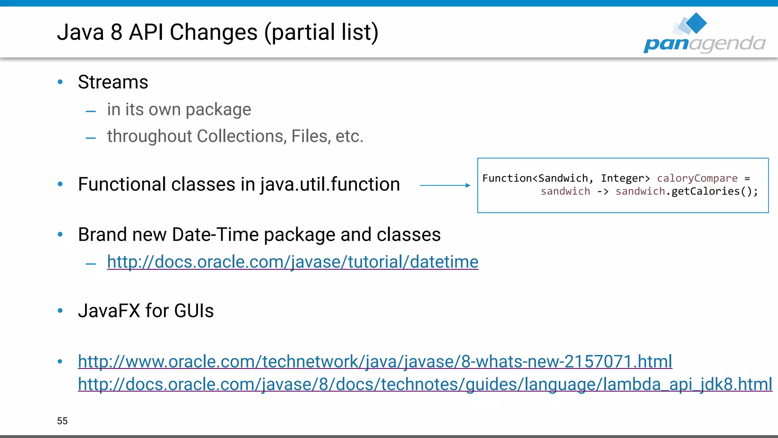
Task: Click 'Function<Sandwich, Integer>' in the code snippet
Action: pos(566,178)
